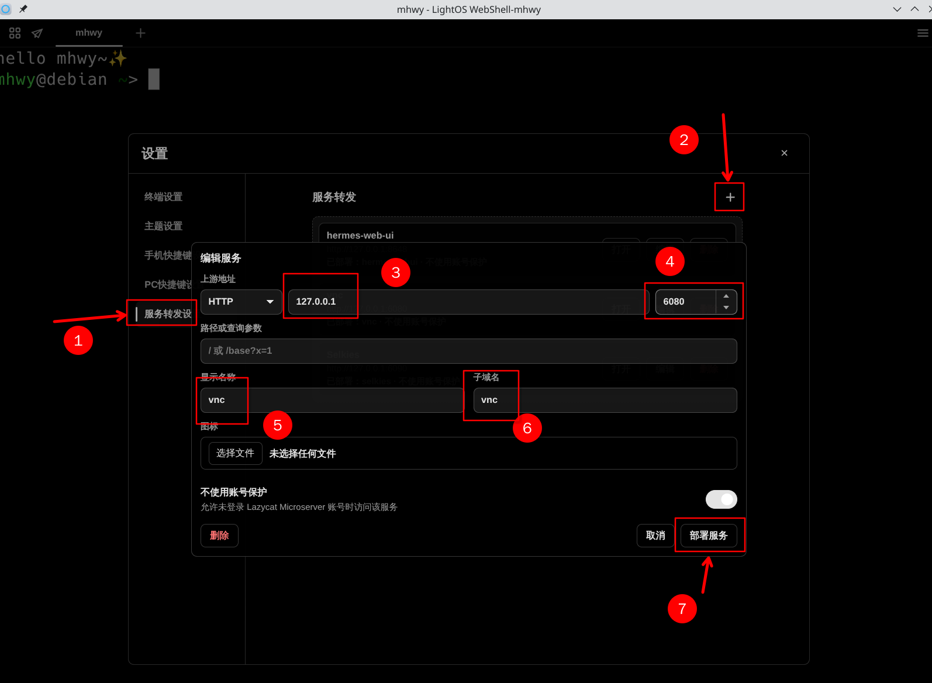Focus the 路径或查询参数 input field
Viewport: 932px width, 683px height.
pos(468,351)
